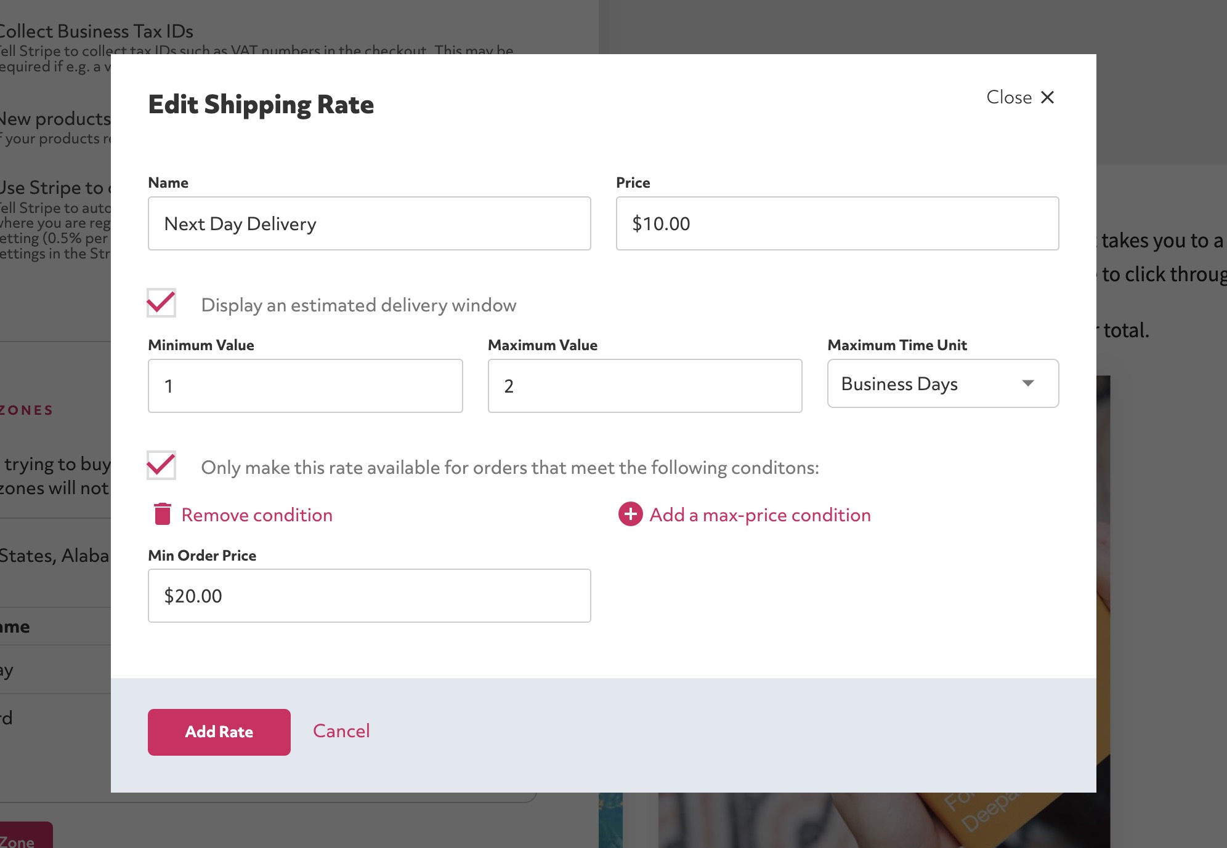Screen dimensions: 1227x848
Task: Click the dropdown arrow beside Business Days
Action: tap(1027, 383)
